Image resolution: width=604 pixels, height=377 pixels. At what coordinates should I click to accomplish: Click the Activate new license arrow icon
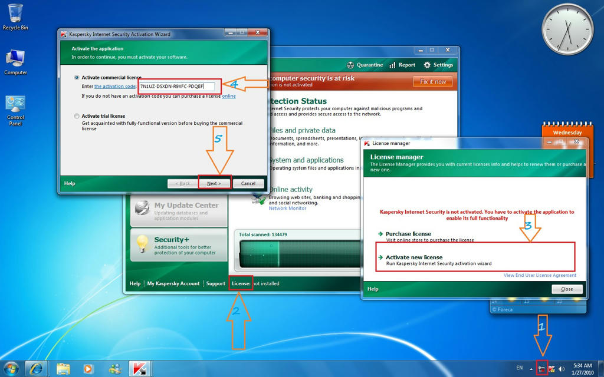[x=380, y=257]
